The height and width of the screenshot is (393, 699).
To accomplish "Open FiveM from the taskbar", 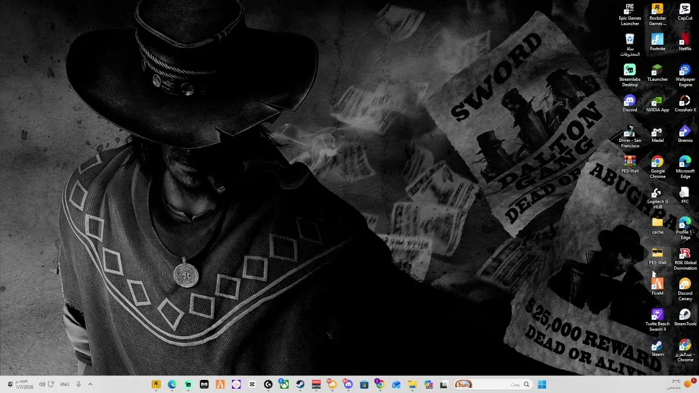I will [x=220, y=384].
